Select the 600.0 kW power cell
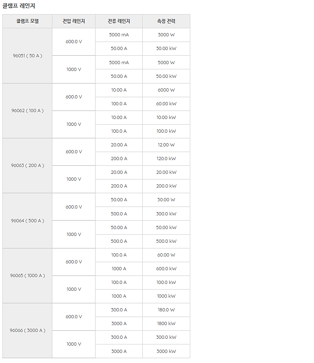 tap(166, 269)
